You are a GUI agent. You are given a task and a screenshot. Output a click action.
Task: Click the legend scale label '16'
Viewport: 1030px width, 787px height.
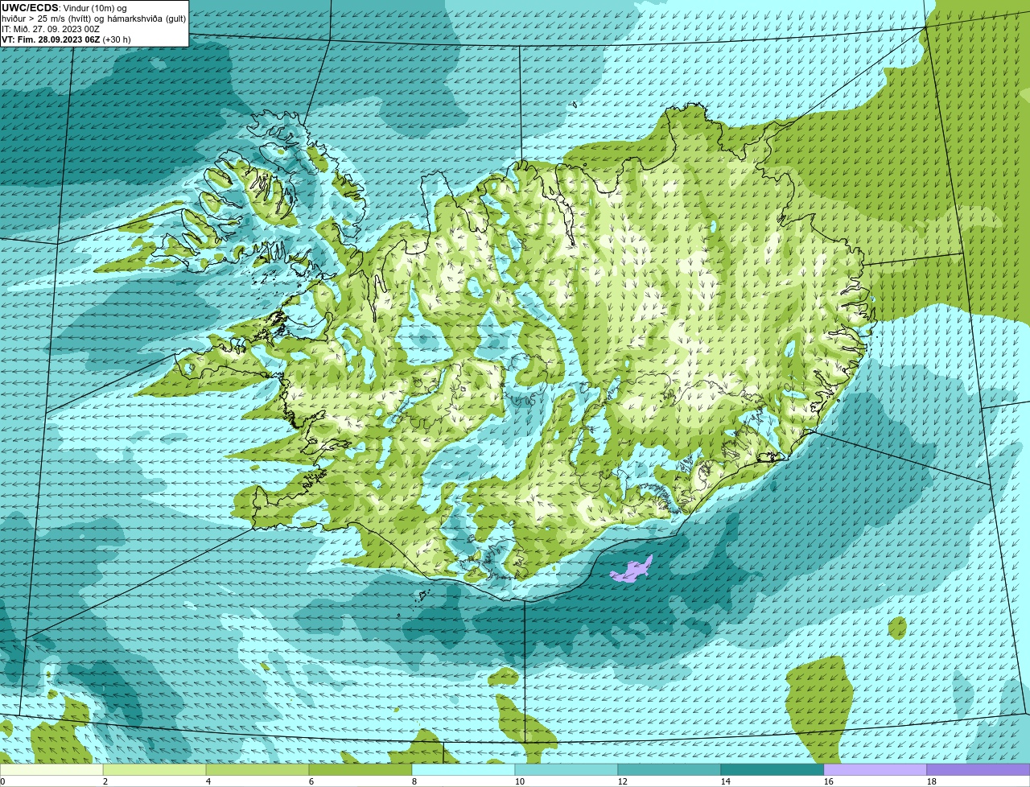coord(828,781)
